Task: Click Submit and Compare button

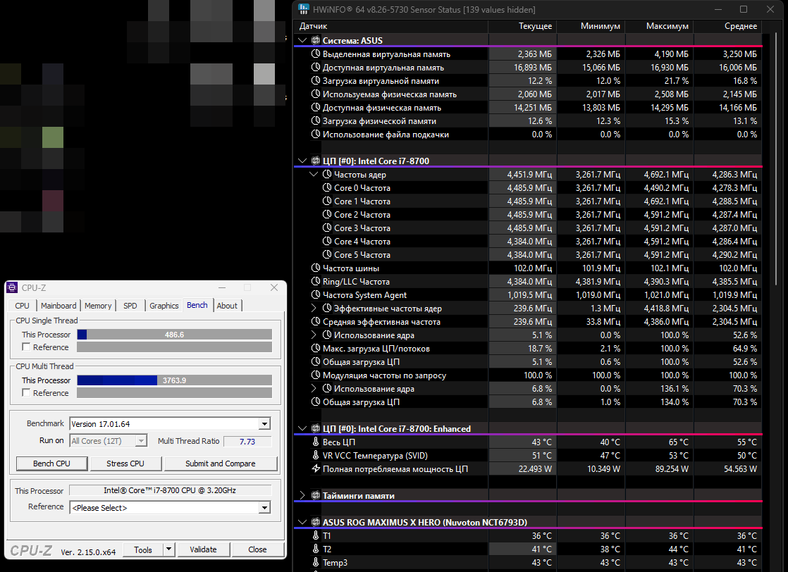Action: tap(221, 464)
